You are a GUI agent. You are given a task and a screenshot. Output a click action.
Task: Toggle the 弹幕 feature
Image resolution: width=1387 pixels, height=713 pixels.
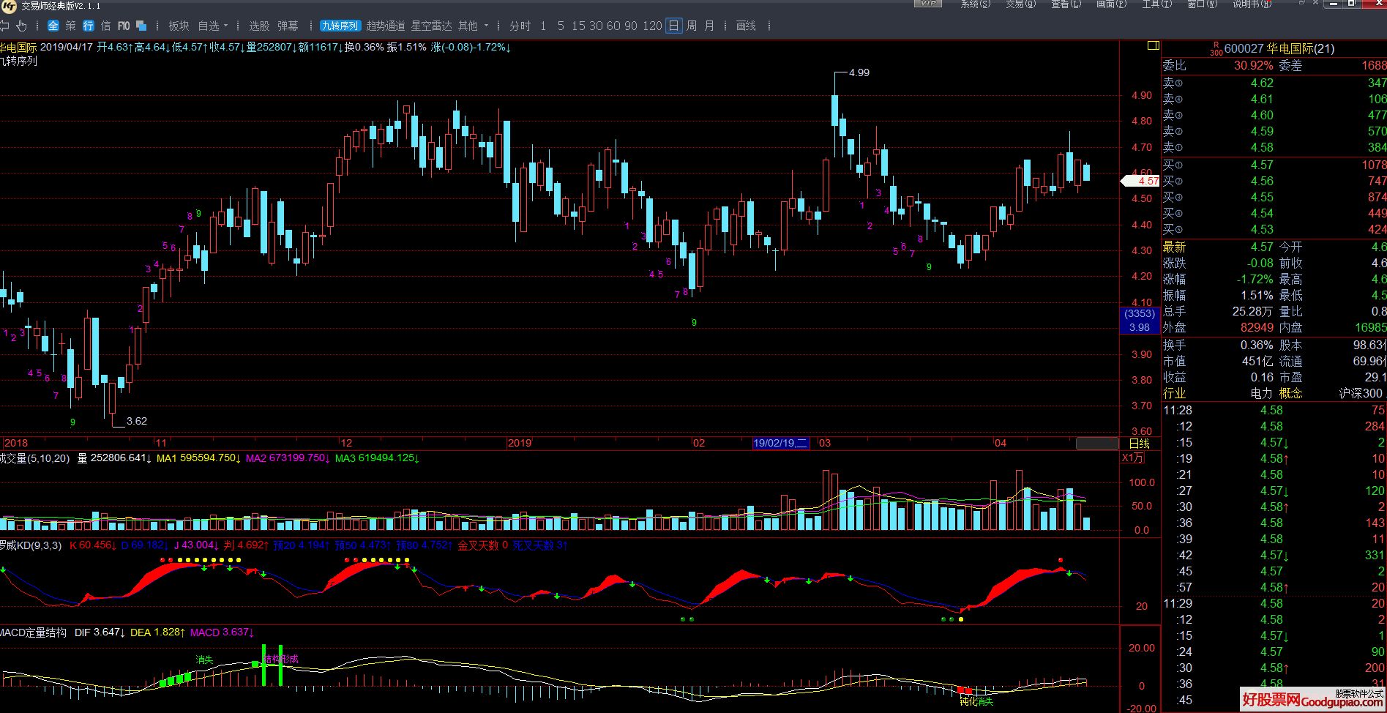coord(288,26)
